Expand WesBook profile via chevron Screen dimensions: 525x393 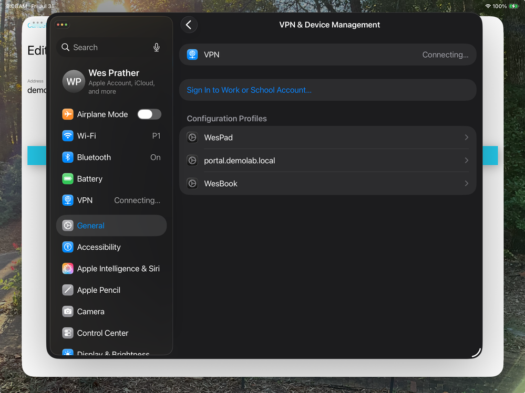(x=467, y=184)
